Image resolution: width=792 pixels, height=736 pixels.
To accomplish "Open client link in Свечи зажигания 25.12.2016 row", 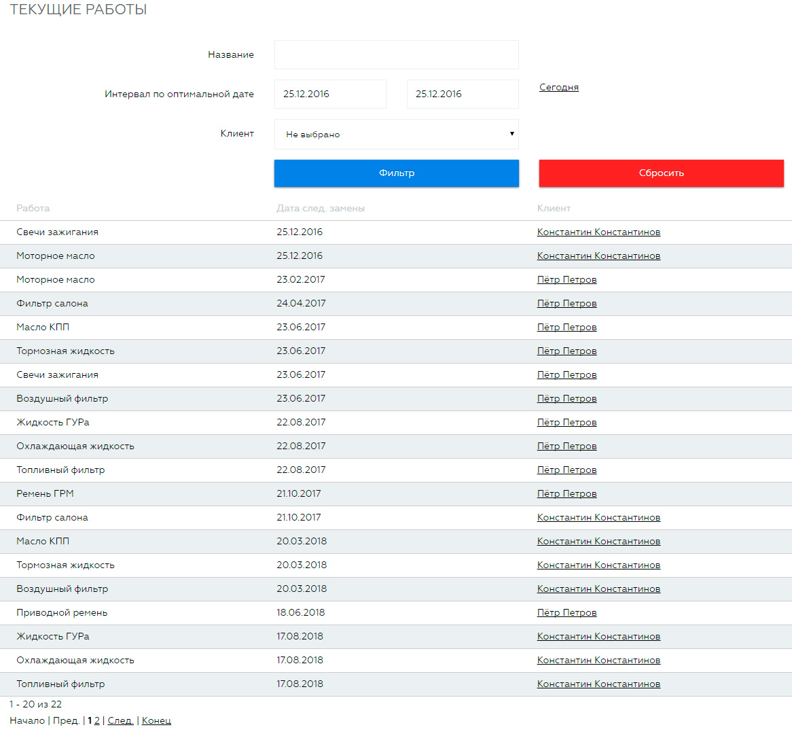I will pyautogui.click(x=598, y=232).
